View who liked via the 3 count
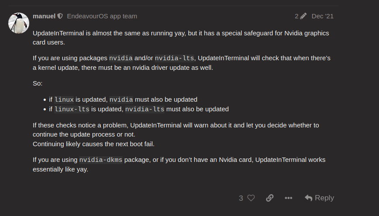The width and height of the screenshot is (379, 216). pyautogui.click(x=241, y=198)
